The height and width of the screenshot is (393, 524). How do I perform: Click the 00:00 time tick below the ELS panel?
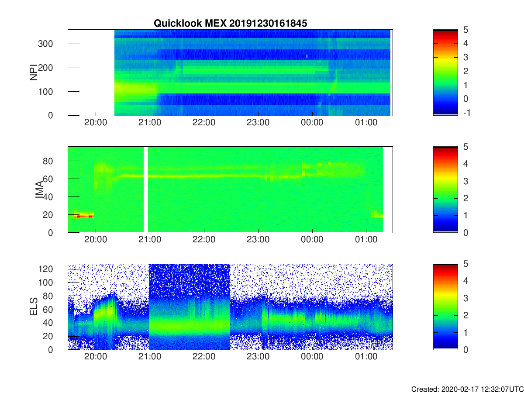tap(312, 357)
